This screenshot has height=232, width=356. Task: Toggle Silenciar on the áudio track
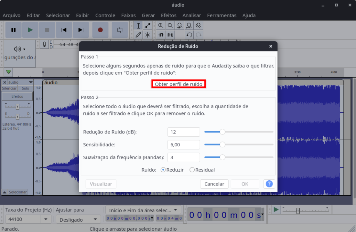tap(9, 88)
